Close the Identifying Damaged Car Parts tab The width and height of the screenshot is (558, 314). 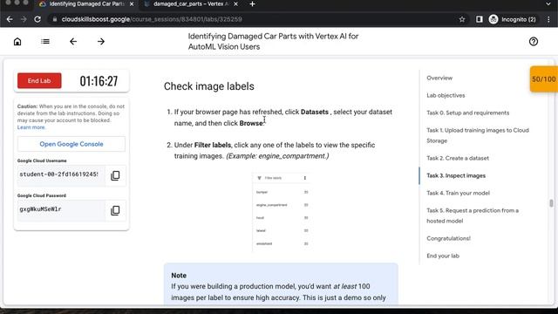[132, 3]
